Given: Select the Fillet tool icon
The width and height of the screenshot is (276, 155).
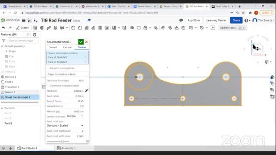Looking at the screenshot, I should point(73,28).
